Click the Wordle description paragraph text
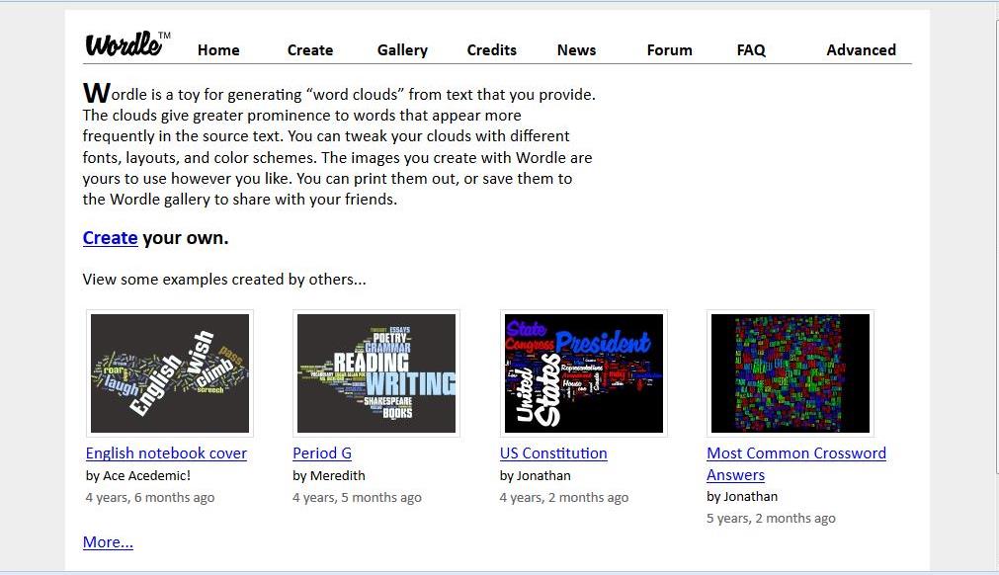The height and width of the screenshot is (575, 999). (338, 147)
